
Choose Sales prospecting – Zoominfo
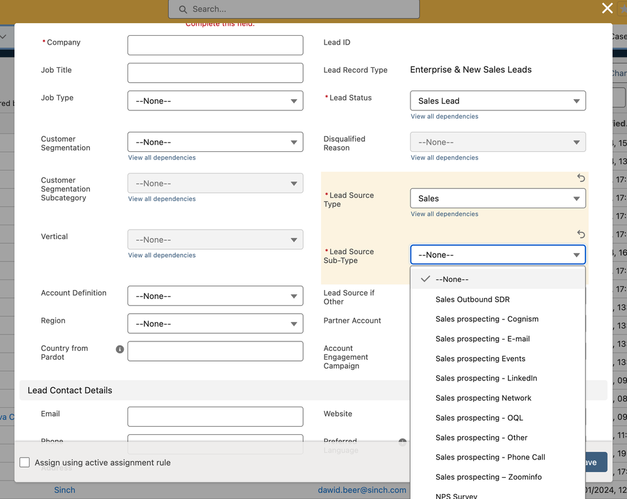[x=498, y=477]
